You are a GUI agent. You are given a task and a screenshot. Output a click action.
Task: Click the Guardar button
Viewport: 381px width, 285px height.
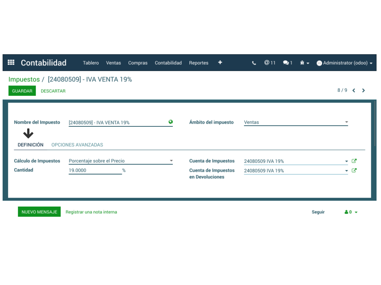[x=22, y=91]
